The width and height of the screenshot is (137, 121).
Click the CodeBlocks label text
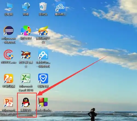pos(43,110)
